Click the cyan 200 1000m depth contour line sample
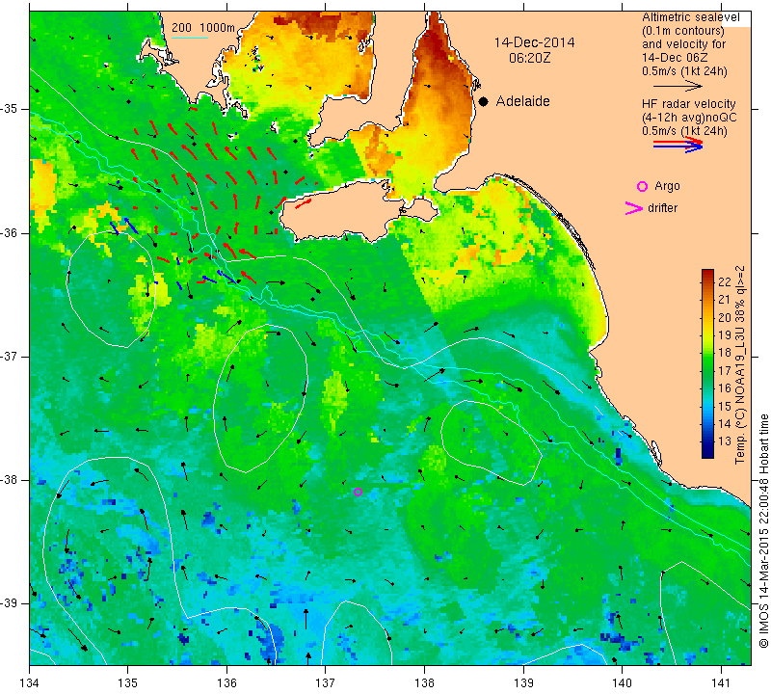 (x=189, y=38)
